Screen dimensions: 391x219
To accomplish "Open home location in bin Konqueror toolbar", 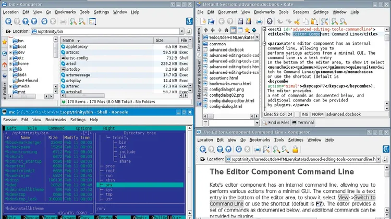I will pos(34,21).
